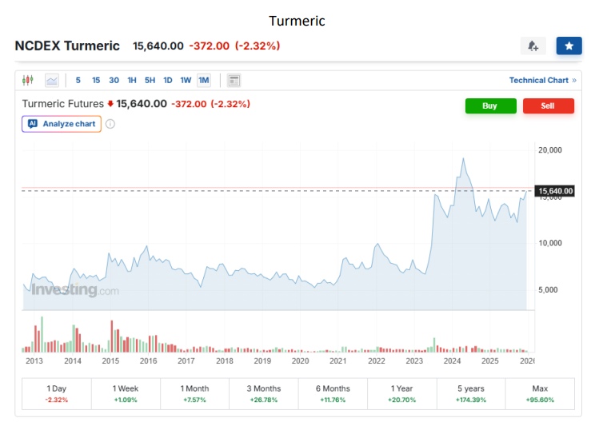Image resolution: width=591 pixels, height=430 pixels.
Task: Select the 1 Month performance tab
Action: click(x=194, y=392)
